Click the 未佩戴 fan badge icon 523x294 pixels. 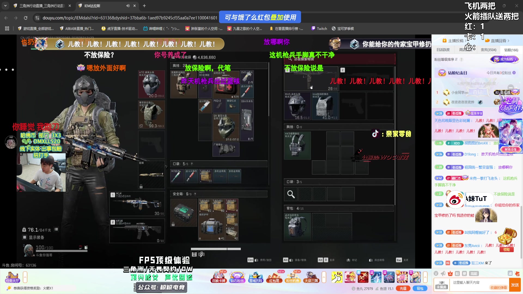[x=442, y=285]
